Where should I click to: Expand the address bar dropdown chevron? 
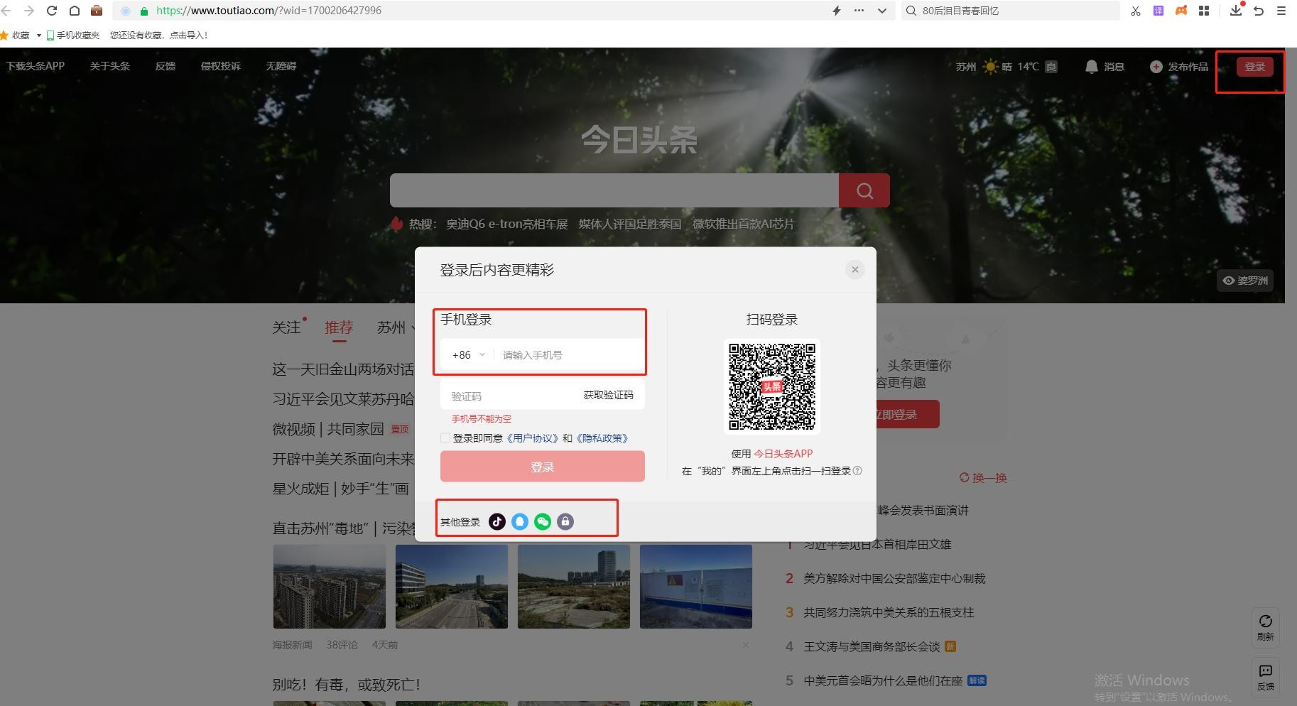point(882,11)
